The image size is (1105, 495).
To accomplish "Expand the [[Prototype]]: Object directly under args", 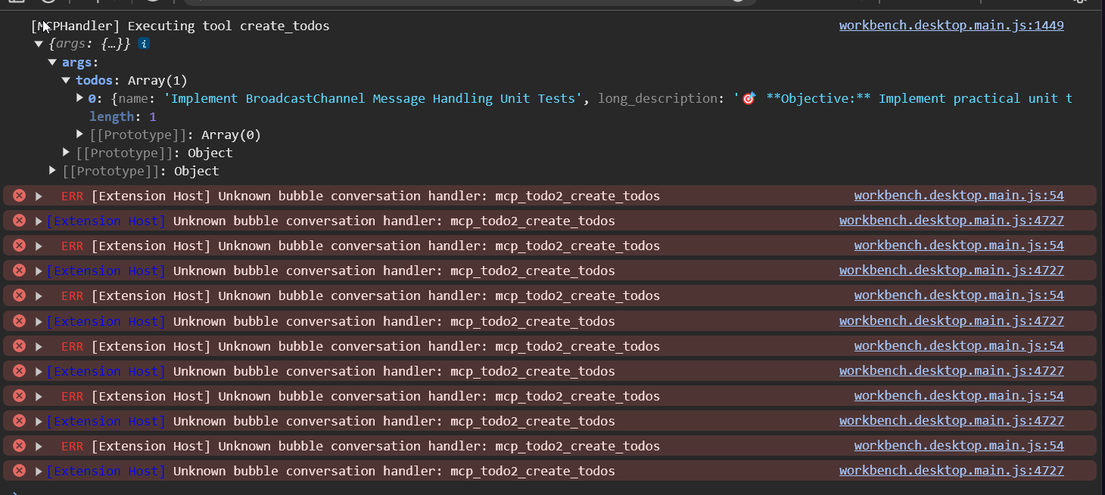I will [66, 153].
